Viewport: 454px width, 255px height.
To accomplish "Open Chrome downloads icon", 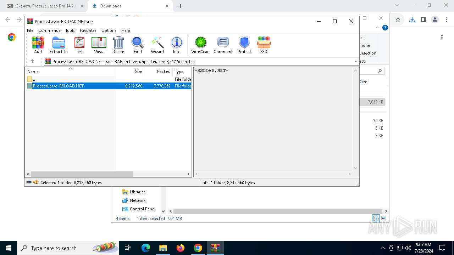I will [x=412, y=20].
